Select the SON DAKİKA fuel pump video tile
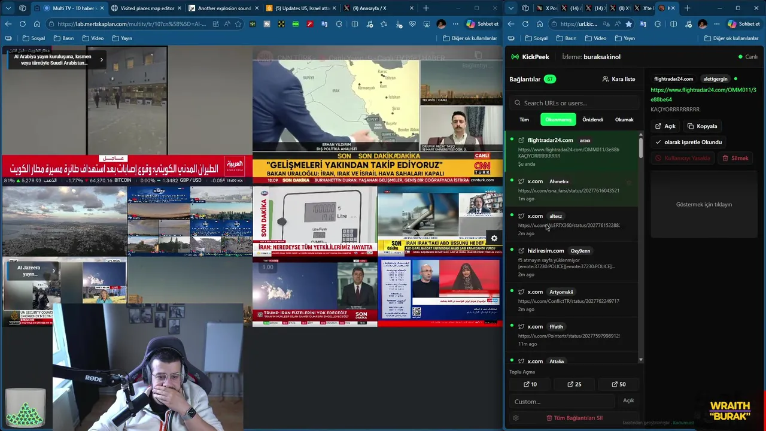The width and height of the screenshot is (766, 431). tap(315, 221)
